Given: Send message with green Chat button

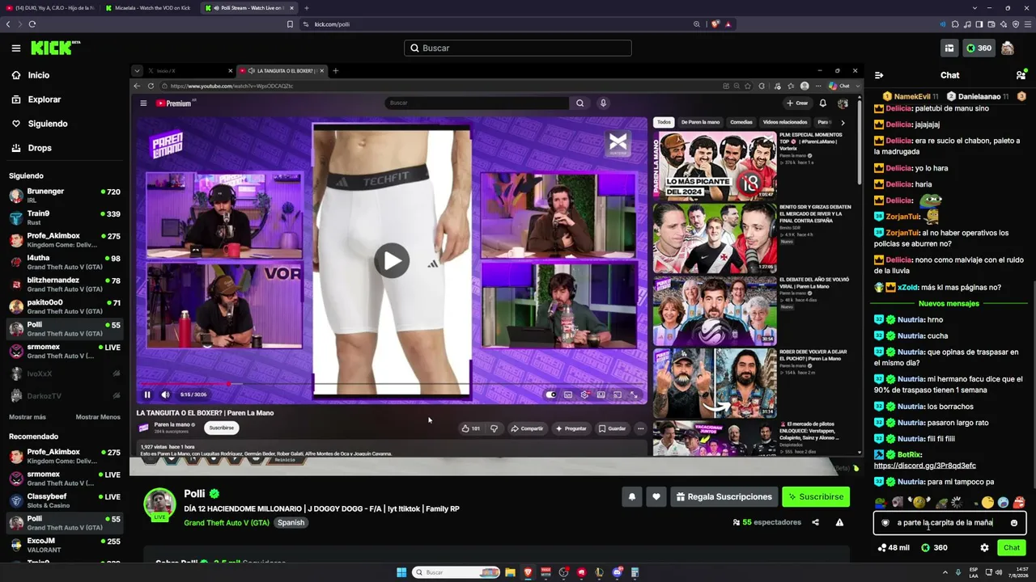Looking at the screenshot, I should pos(1012,548).
